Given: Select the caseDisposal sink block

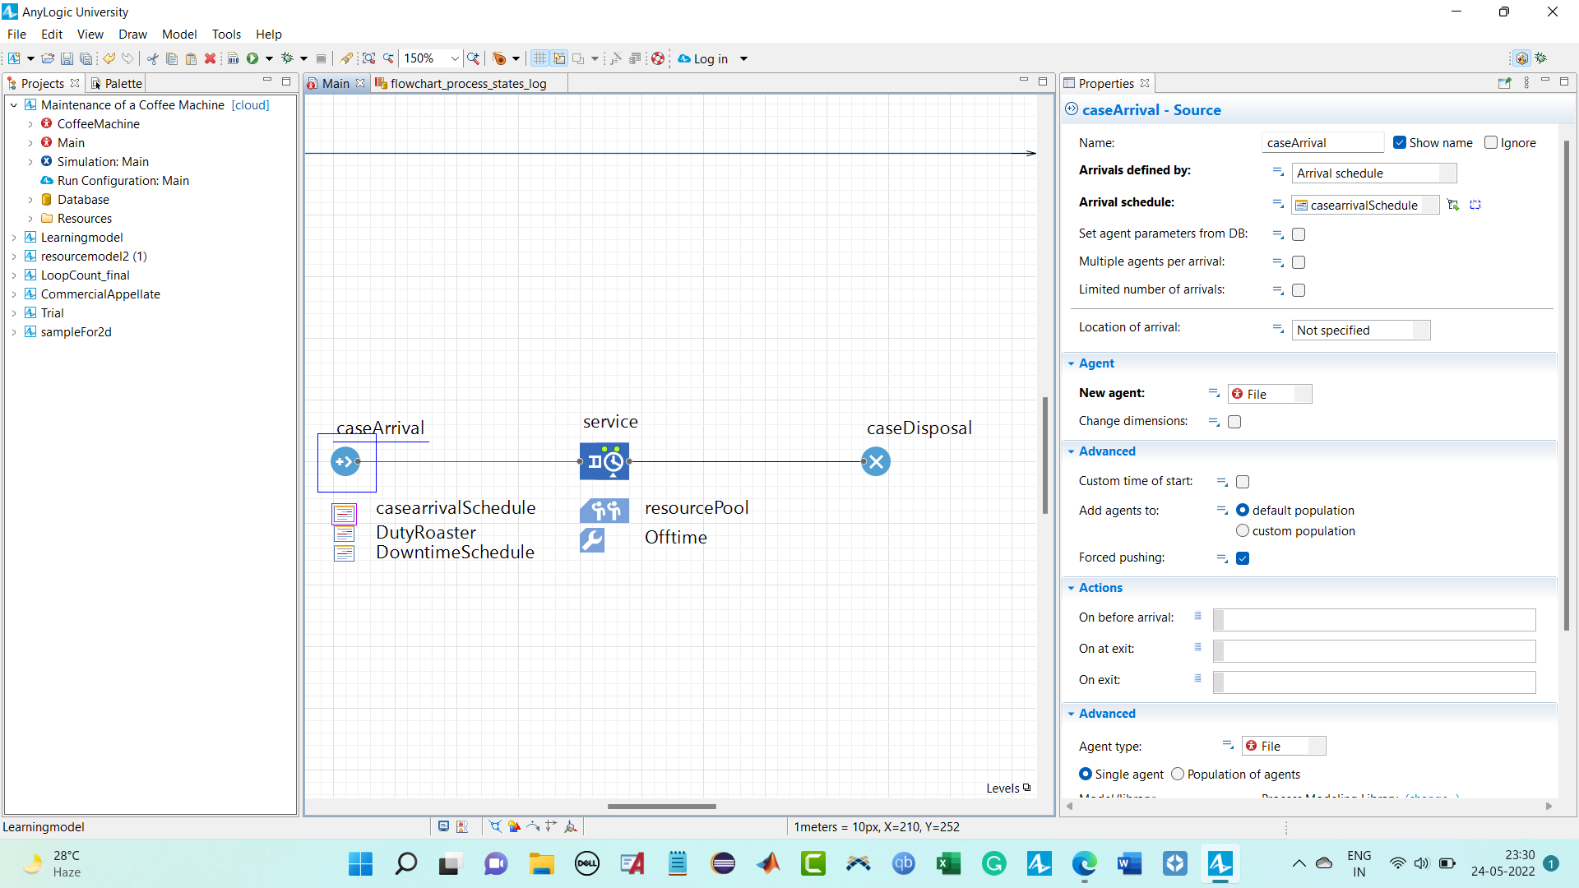Looking at the screenshot, I should click(x=876, y=461).
